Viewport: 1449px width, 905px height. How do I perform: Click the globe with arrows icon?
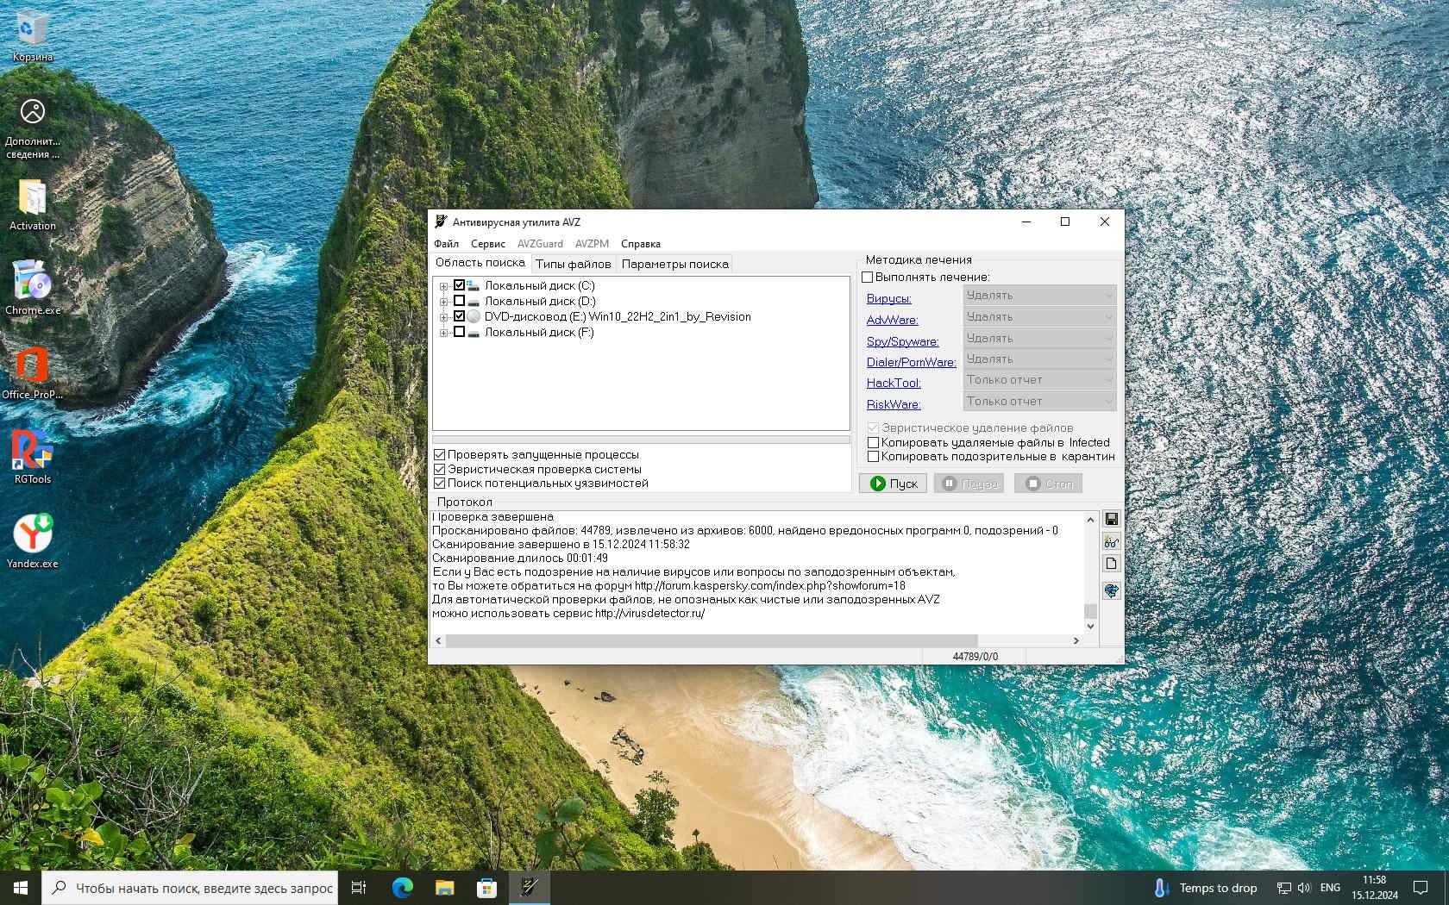tap(1111, 590)
